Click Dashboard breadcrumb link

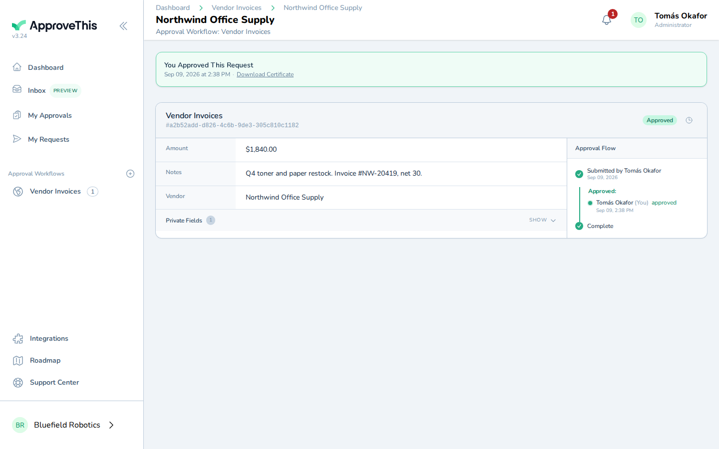(173, 7)
